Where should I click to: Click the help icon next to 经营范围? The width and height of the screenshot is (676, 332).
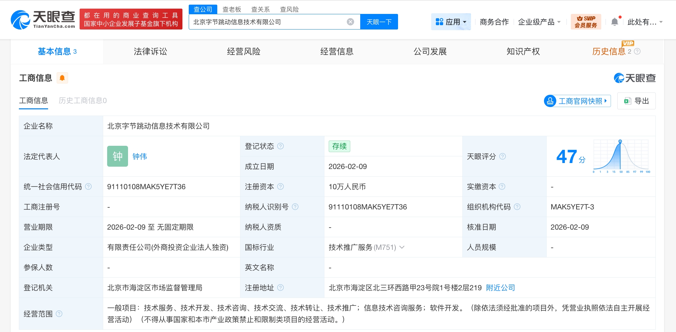(60, 313)
